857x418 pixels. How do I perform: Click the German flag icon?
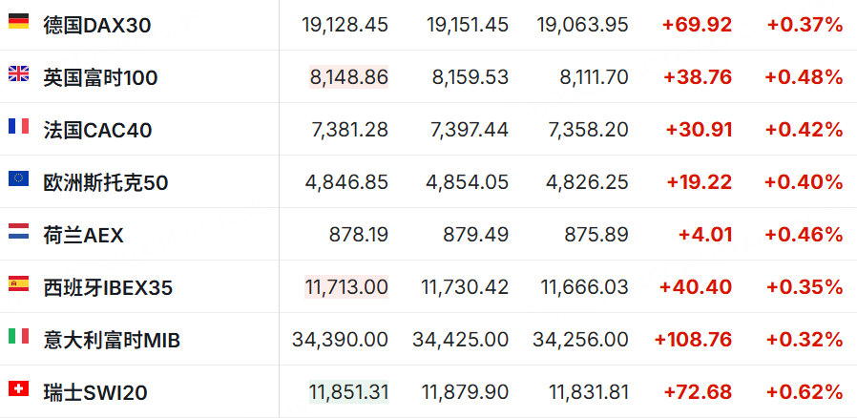click(x=18, y=21)
